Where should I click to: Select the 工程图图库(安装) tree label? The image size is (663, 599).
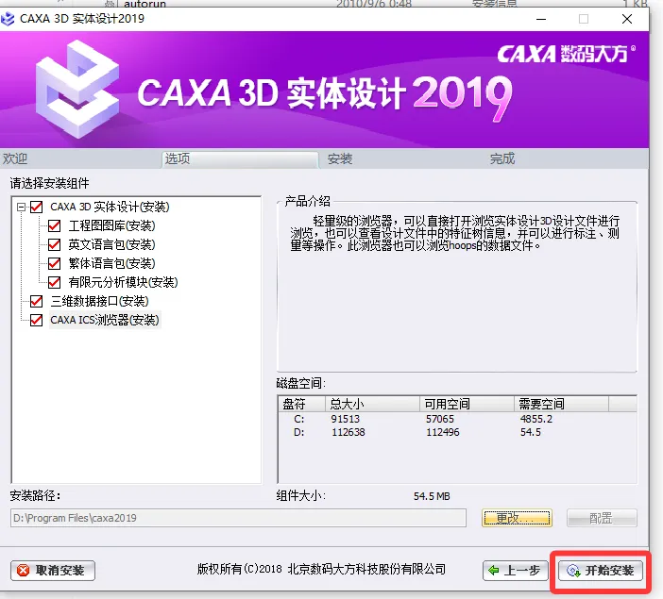click(112, 226)
